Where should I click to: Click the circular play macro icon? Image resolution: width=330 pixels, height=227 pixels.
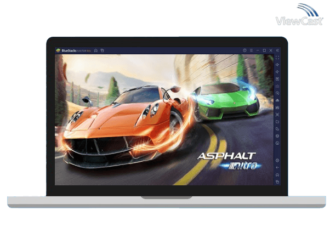coord(277,93)
